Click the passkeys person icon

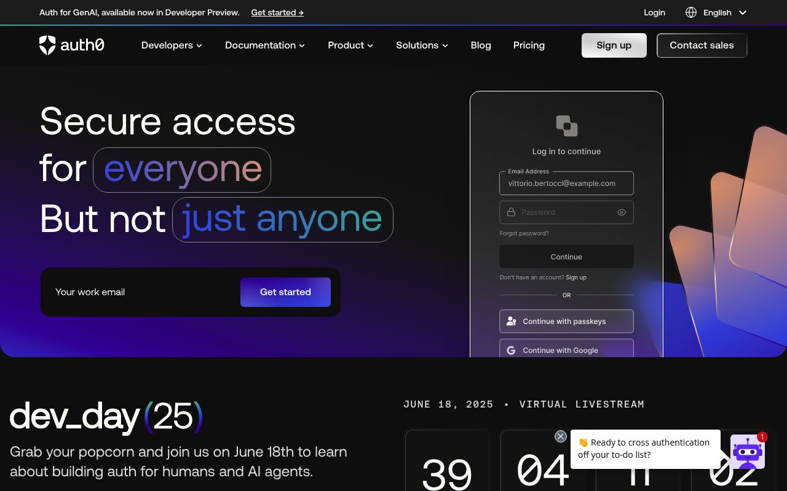click(x=511, y=321)
